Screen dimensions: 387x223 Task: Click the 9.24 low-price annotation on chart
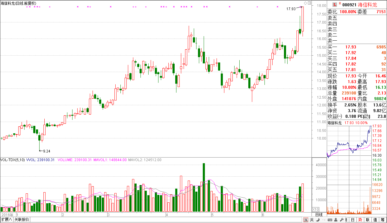coord(46,151)
